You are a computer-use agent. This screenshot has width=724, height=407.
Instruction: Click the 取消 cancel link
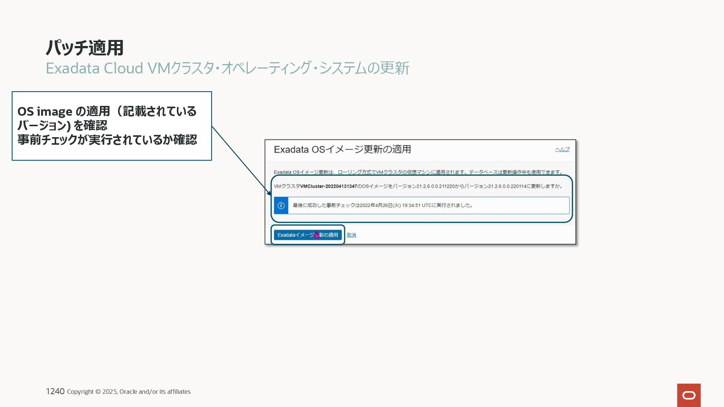351,235
